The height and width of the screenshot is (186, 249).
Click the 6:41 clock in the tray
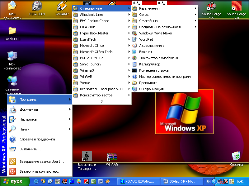tap(240, 181)
